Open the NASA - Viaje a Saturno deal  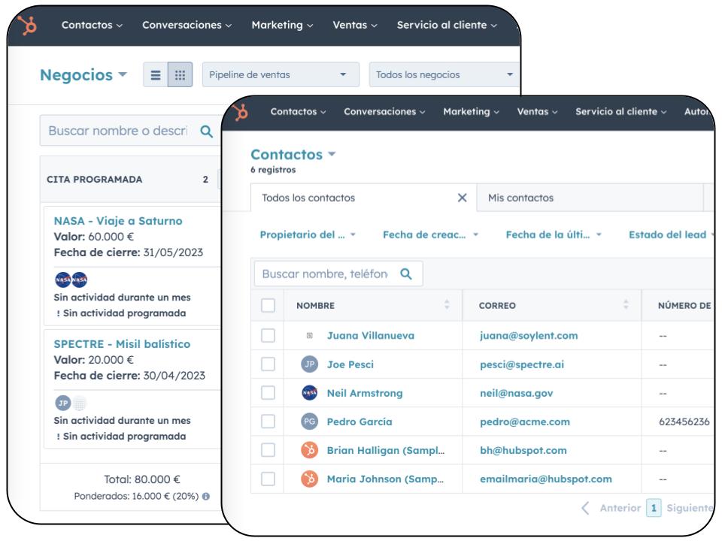pyautogui.click(x=118, y=221)
